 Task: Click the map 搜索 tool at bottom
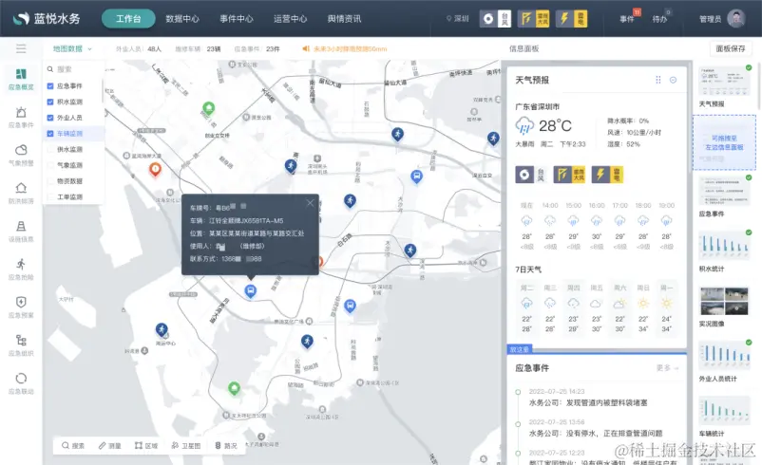[73, 446]
